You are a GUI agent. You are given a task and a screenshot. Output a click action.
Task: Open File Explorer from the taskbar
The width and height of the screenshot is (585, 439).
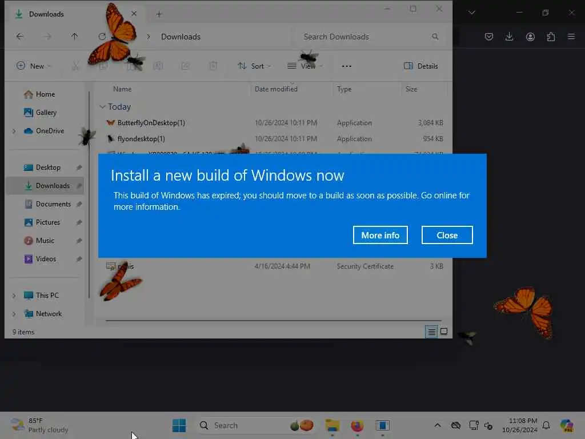click(332, 425)
